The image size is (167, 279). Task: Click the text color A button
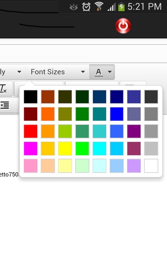tap(98, 72)
